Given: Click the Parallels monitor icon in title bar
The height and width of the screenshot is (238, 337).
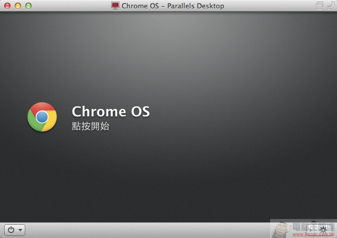Looking at the screenshot, I should pyautogui.click(x=115, y=6).
